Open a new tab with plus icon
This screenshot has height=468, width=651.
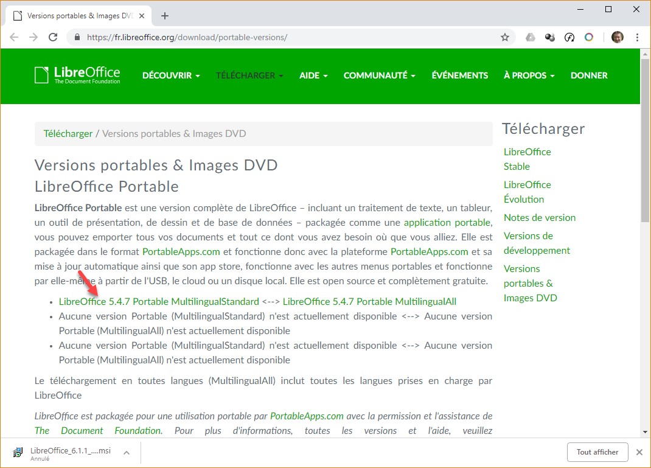click(165, 16)
